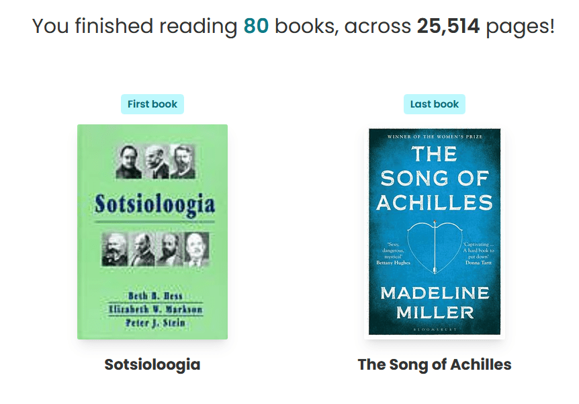Click "Madeline Miller" author name on cover
Viewport: 579px width, 404px height.
435,302
